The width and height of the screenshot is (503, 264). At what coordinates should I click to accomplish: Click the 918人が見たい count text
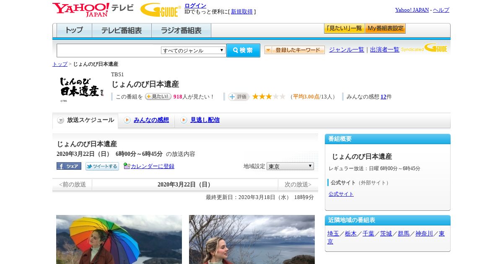193,97
